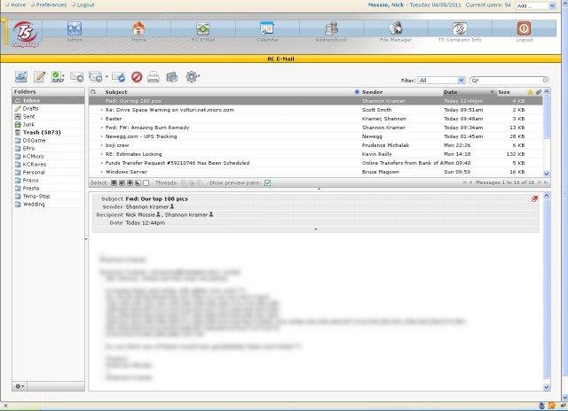The image size is (568, 411).
Task: Go to the next page of messages
Action: point(539,182)
